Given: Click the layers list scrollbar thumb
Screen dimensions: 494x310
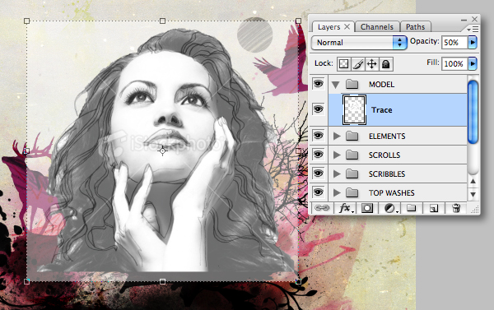Looking at the screenshot, I should point(473,112).
